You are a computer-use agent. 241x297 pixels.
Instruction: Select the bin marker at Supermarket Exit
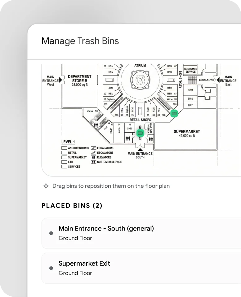coord(174,113)
